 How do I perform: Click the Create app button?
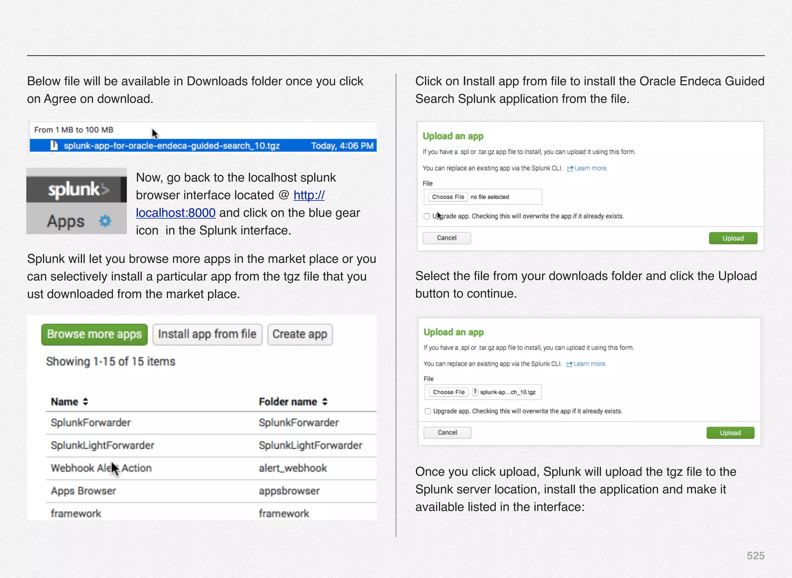(x=300, y=334)
